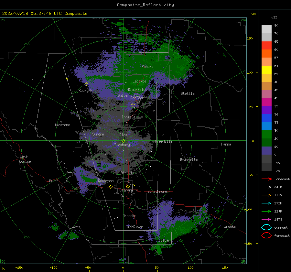The image size is (291, 272).
Task: Select the red 60-65 dBZ color swatch
Action: [x=266, y=45]
